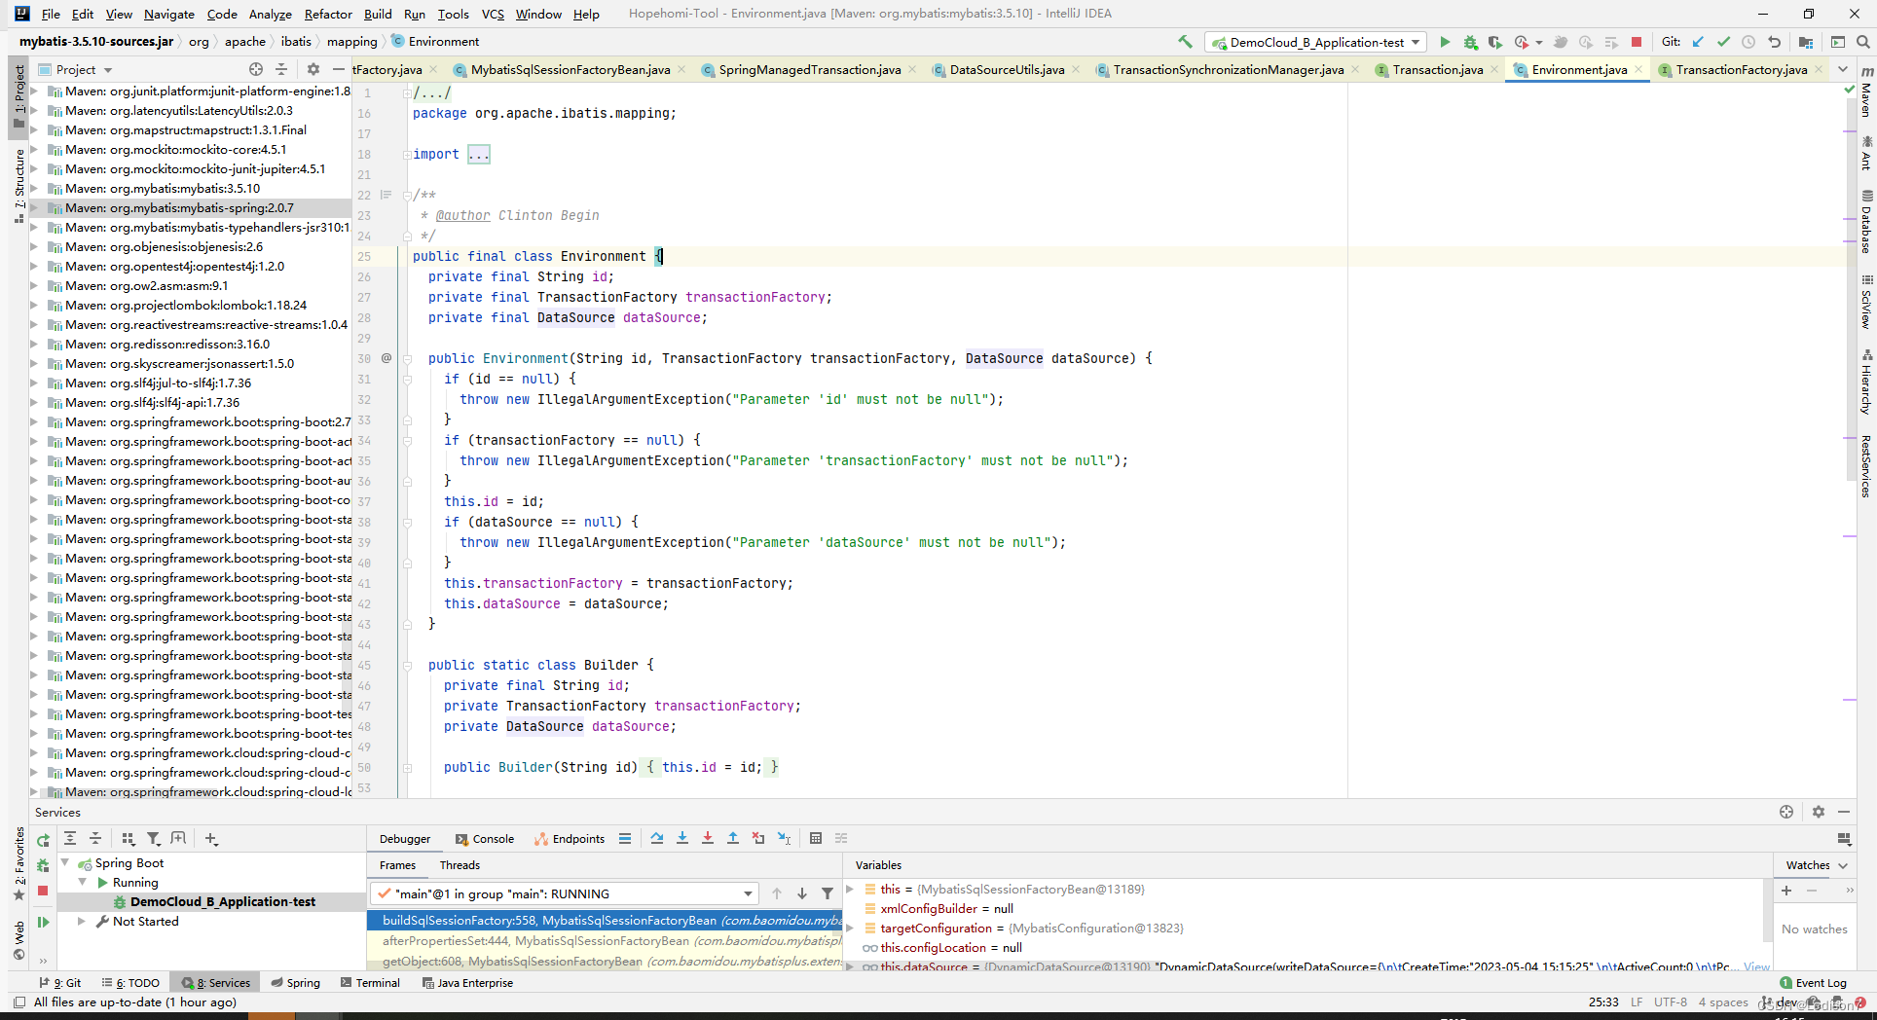Viewport: 1877px width, 1020px height.
Task: Click Step Over in debugger toolbar
Action: tap(657, 838)
